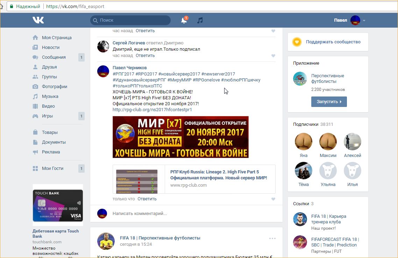Open Группы in the sidebar menu

click(x=49, y=77)
